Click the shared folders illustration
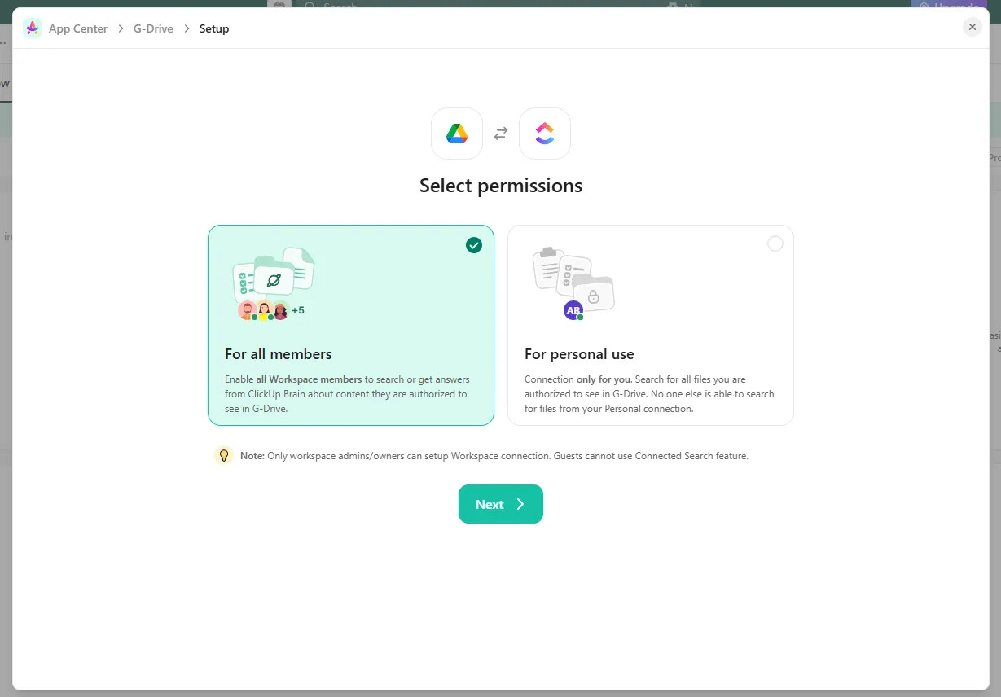 (274, 275)
